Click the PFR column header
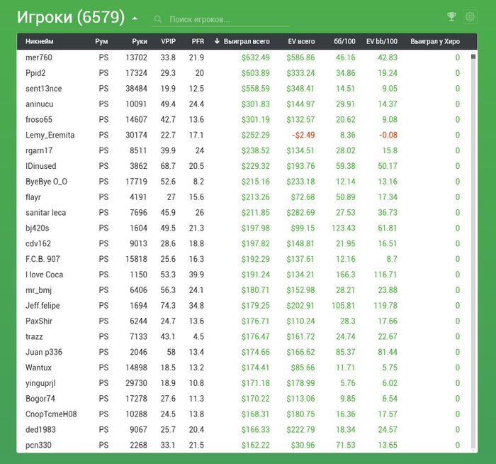This screenshot has height=464, width=496. pos(198,41)
